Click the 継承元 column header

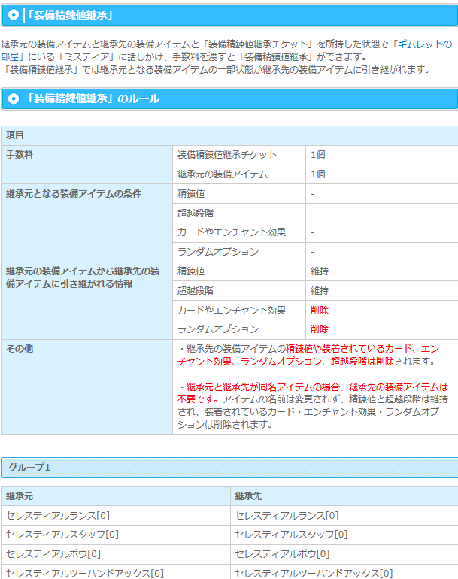pos(20,496)
